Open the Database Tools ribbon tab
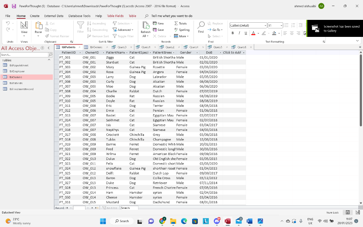Screen dimensions: 363x227 79,16
